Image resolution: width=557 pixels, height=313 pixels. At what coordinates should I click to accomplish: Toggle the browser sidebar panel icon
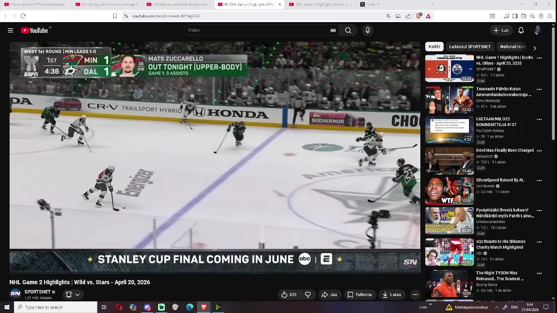tap(515, 16)
